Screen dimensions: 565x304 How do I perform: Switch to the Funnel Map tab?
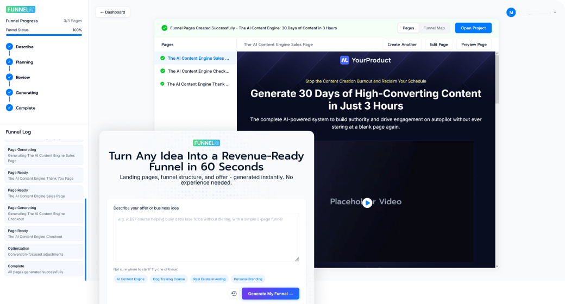pos(434,28)
